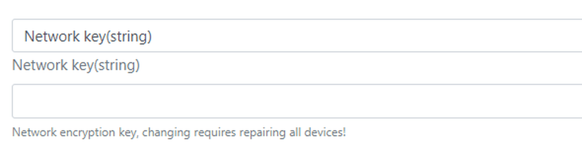Click inside the first bordered text box

(x=297, y=36)
